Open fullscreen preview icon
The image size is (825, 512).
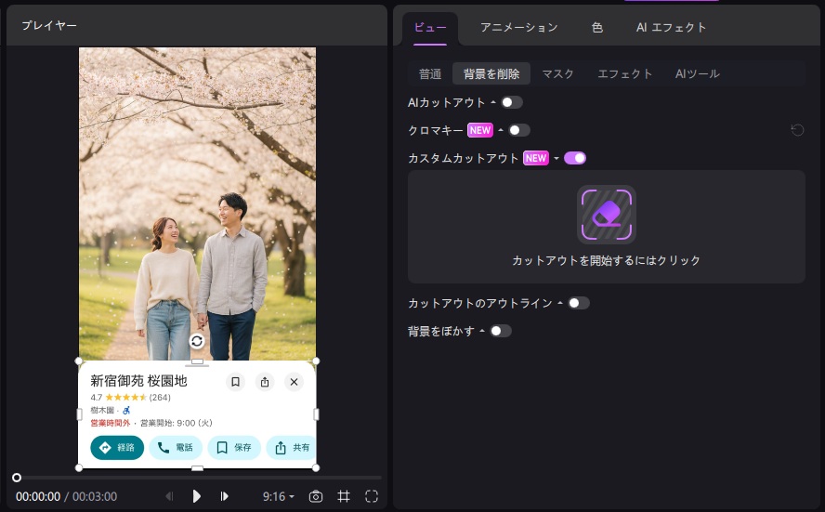pyautogui.click(x=372, y=496)
